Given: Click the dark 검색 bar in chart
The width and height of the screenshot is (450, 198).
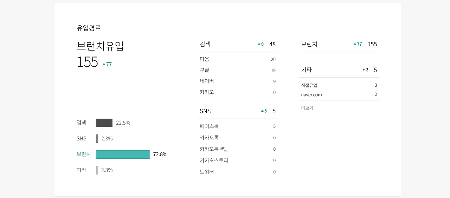Looking at the screenshot, I should [x=104, y=123].
